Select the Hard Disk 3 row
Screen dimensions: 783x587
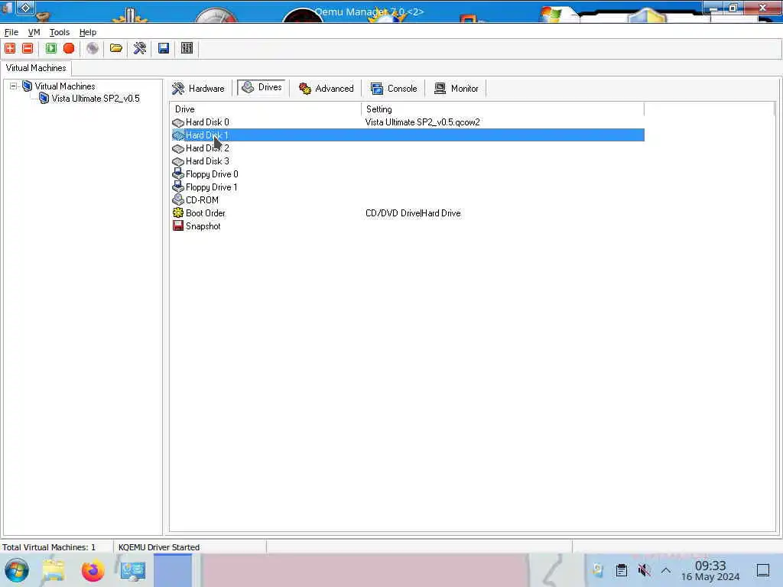coord(408,161)
